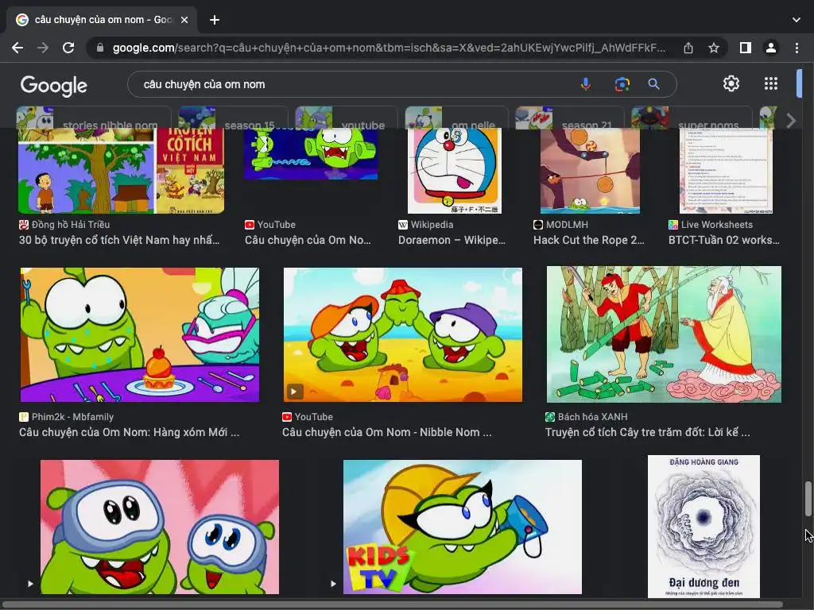Reload the page
Screen dimensions: 814x610
click(68, 48)
